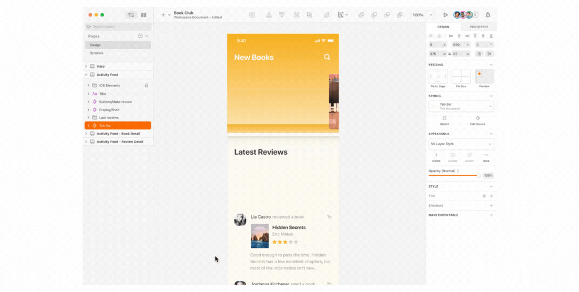Open the No Layer Style dropdown
The width and height of the screenshot is (579, 292).
click(x=461, y=144)
